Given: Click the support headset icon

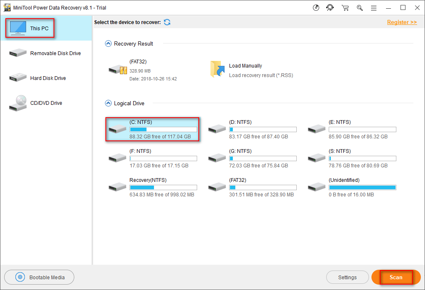Looking at the screenshot, I should pos(330,7).
